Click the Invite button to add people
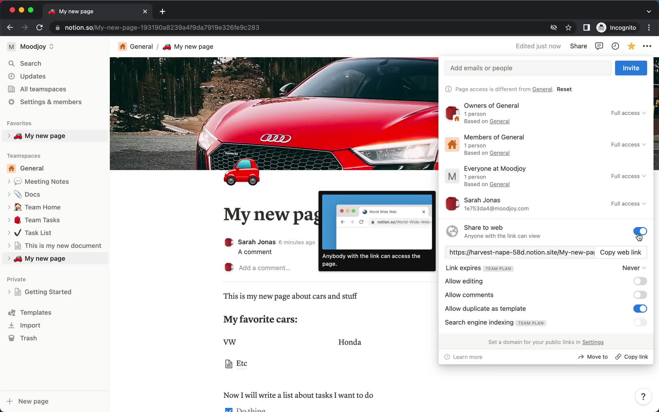This screenshot has height=412, width=659. click(x=631, y=68)
